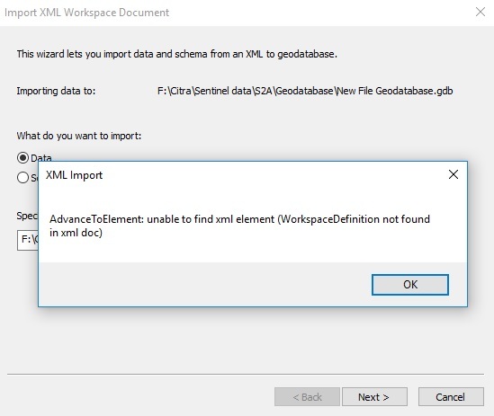Screen dimensions: 494x416
Task: Select the Data radio button
Action: coord(22,157)
